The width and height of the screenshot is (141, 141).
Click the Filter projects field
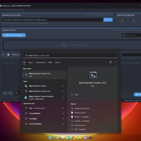coord(131,35)
